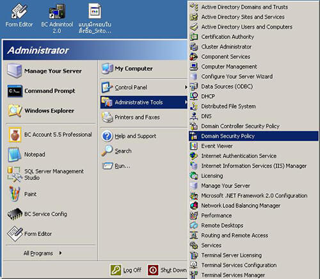Open the Run dialog icon
The width and height of the screenshot is (320, 279).
(x=108, y=166)
